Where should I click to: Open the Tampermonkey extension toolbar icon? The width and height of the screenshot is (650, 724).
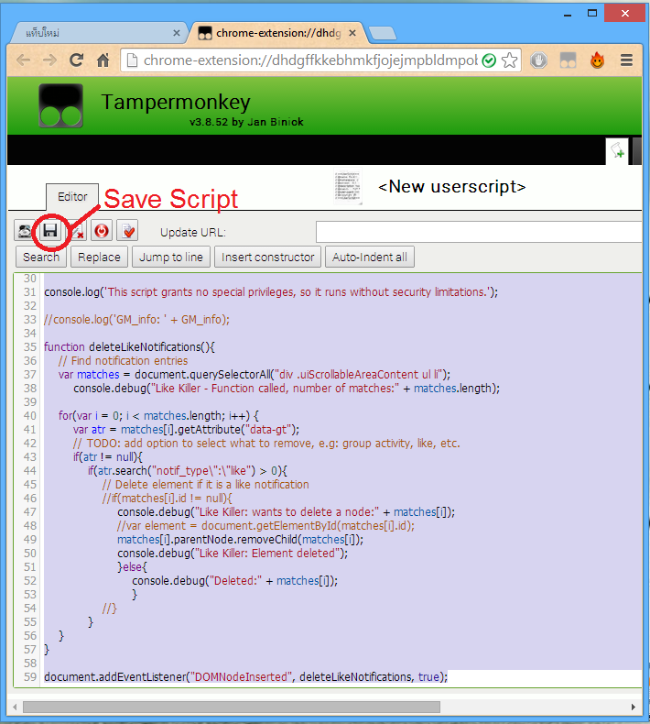569,60
